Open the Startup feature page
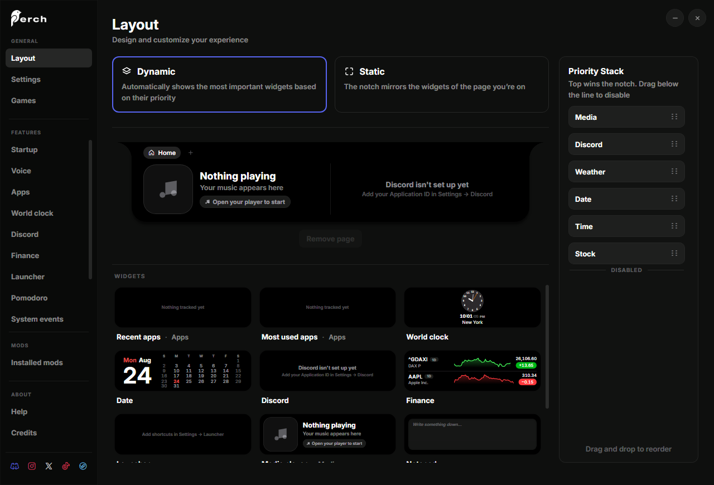Viewport: 714px width, 485px height. point(46,149)
